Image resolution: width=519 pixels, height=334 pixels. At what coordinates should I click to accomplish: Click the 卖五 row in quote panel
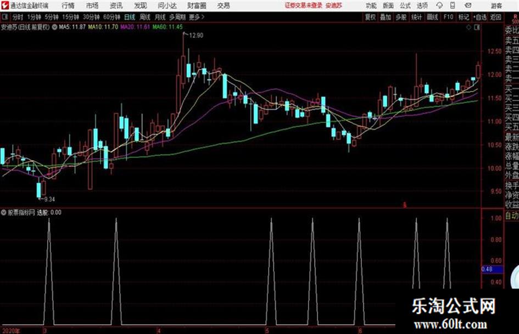pyautogui.click(x=512, y=41)
